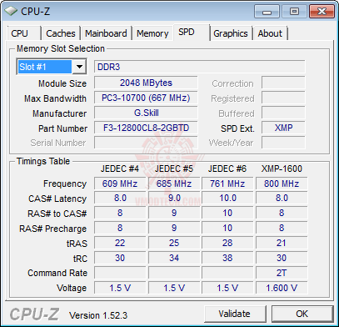Open the Memory tab
This screenshot has width=339, height=327.
coord(152,33)
